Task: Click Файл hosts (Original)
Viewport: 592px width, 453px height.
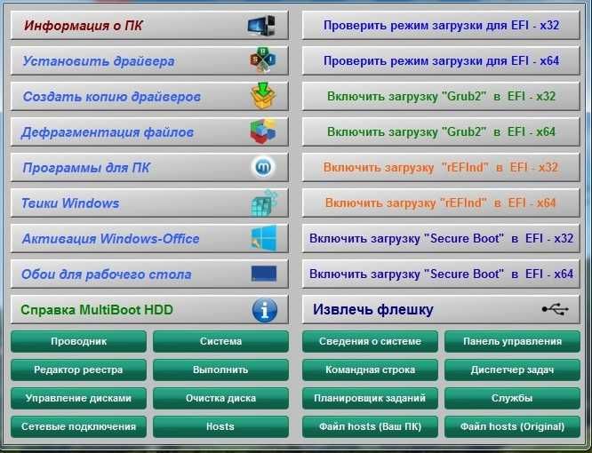Action: (x=512, y=426)
